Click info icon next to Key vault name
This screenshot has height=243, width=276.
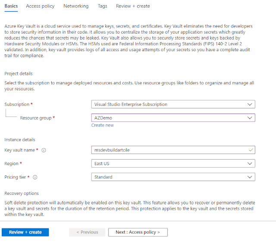coord(44,150)
